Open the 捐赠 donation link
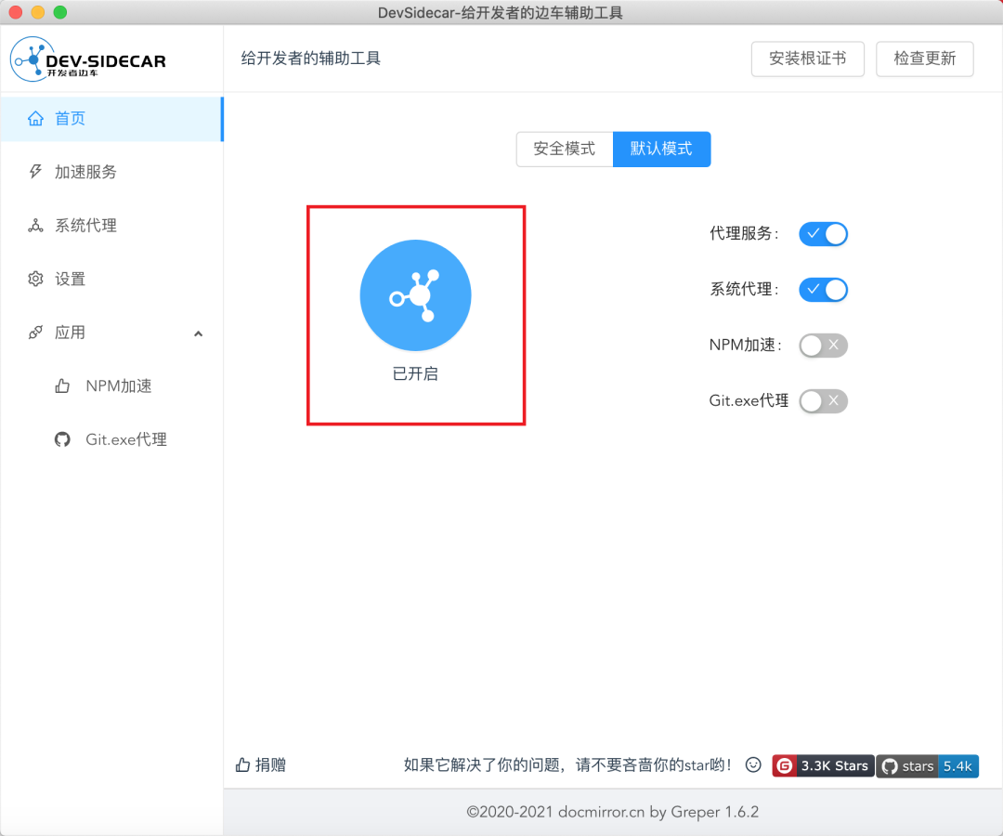The width and height of the screenshot is (1003, 836). click(x=260, y=764)
